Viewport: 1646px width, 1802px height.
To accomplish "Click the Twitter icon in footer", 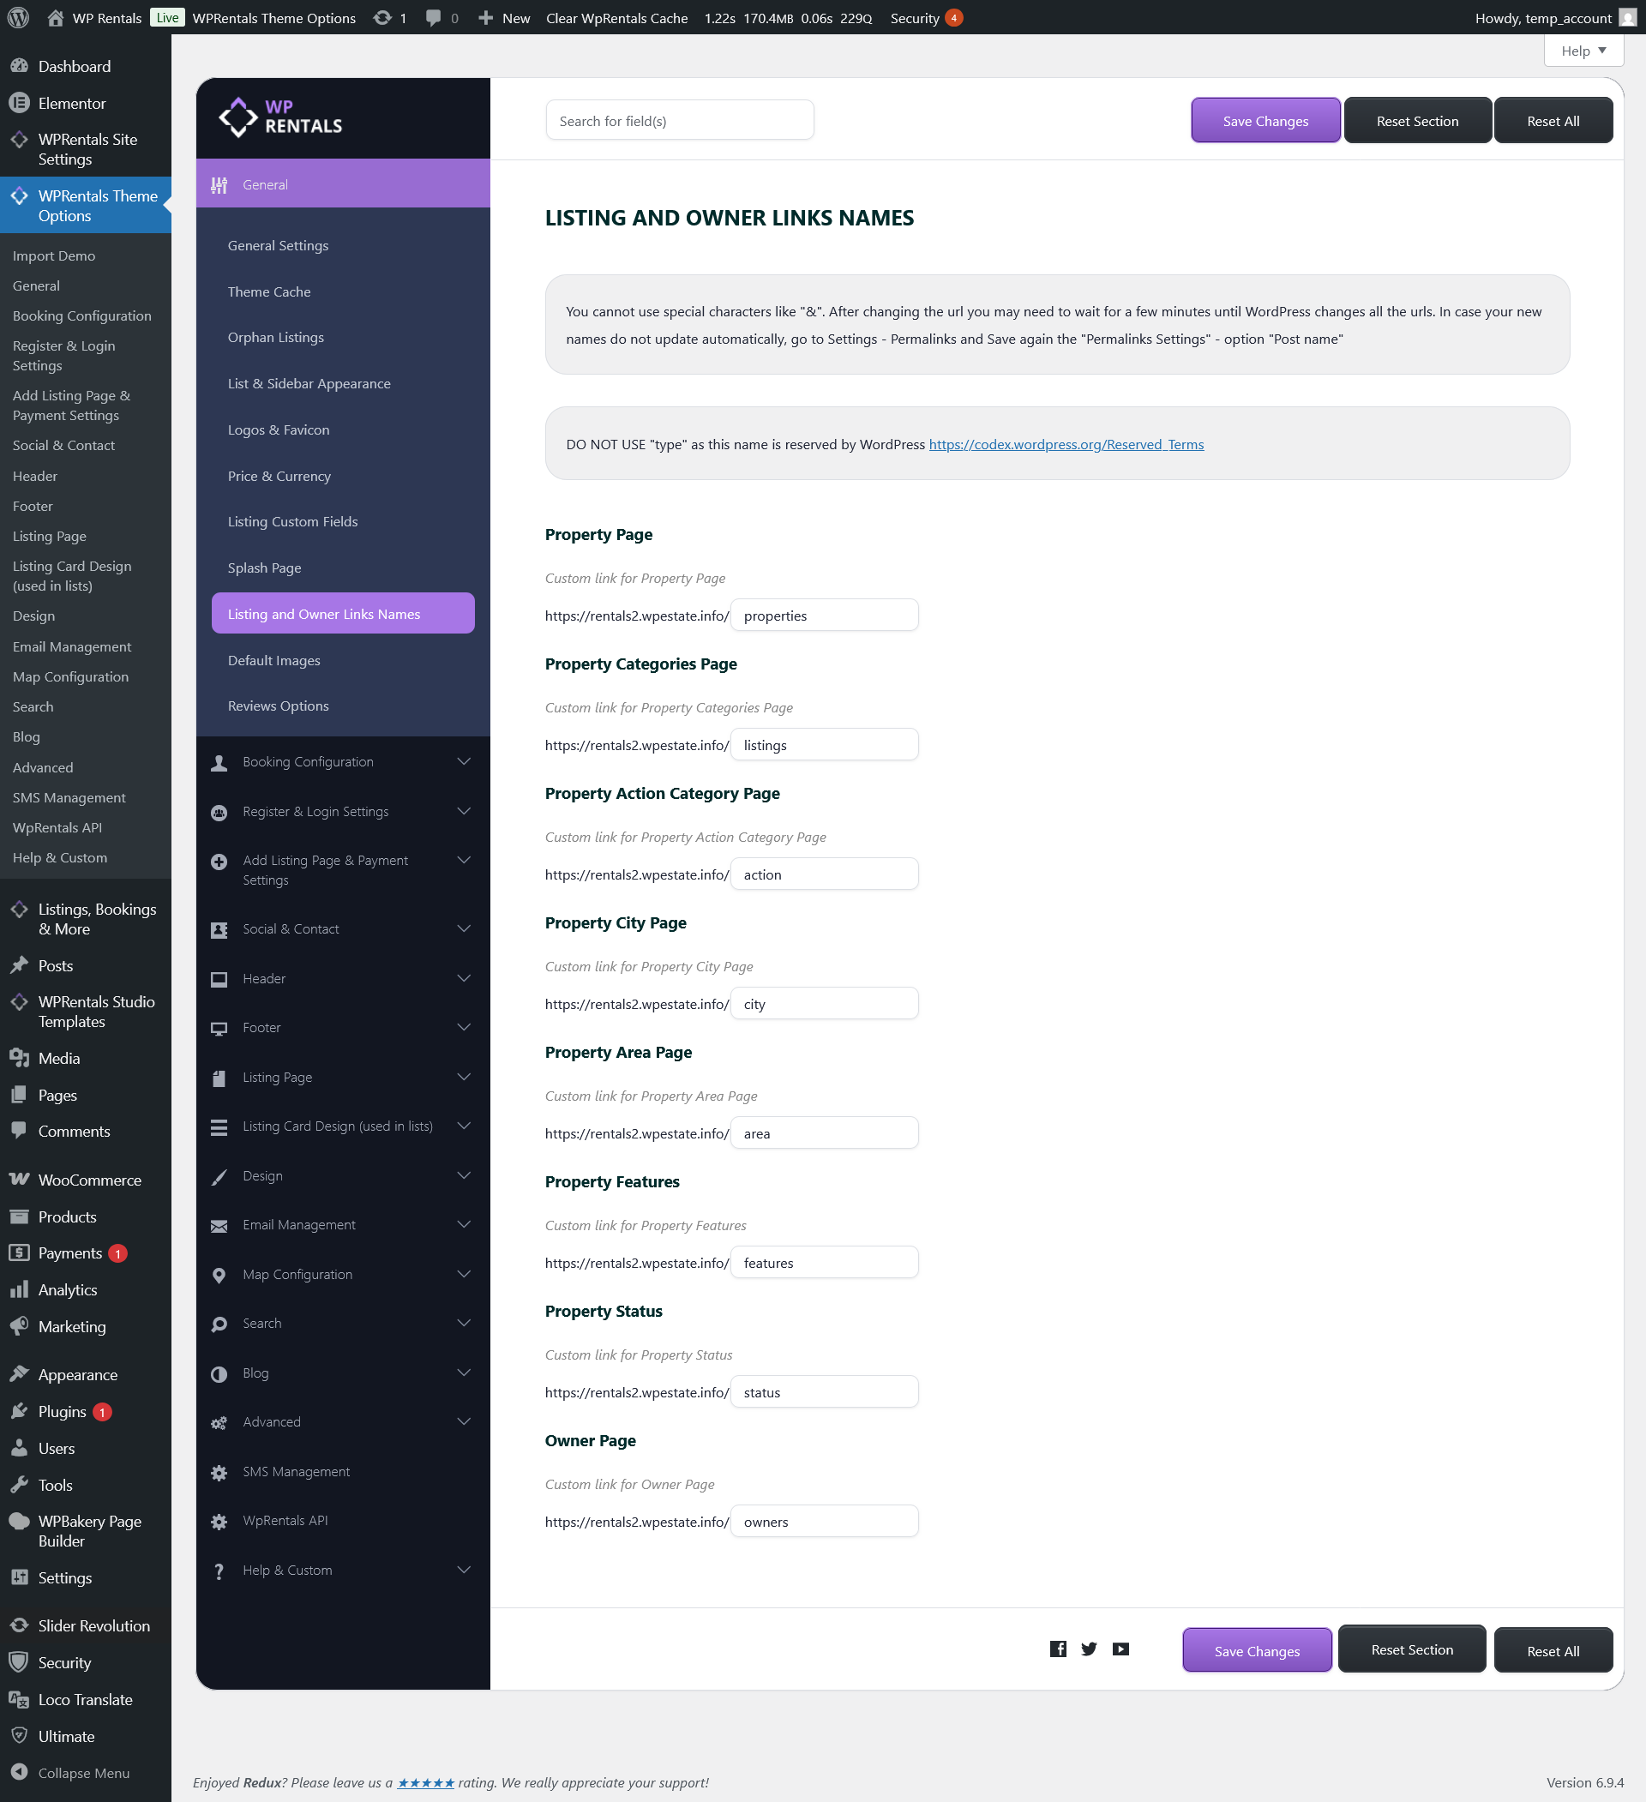I will point(1089,1649).
